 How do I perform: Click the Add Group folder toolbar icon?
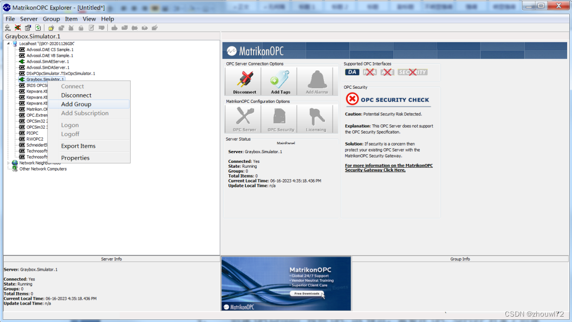tap(51, 28)
